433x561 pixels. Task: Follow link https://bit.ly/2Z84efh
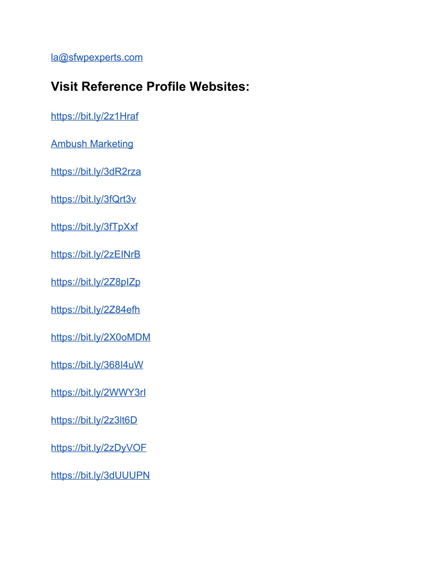click(x=95, y=310)
